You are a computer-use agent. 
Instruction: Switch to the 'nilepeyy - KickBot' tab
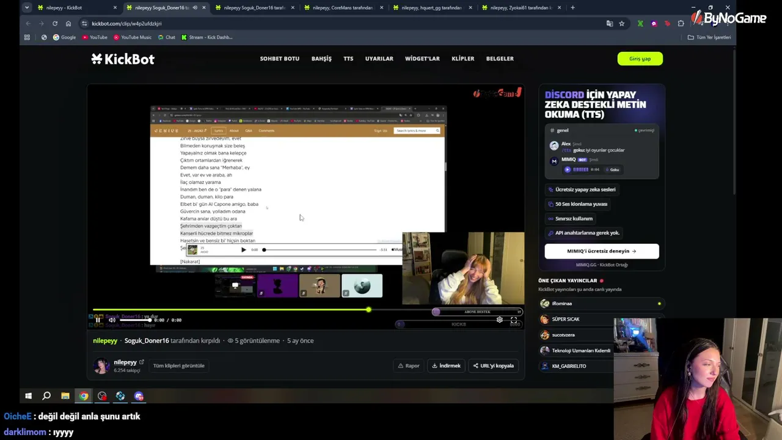click(77, 7)
